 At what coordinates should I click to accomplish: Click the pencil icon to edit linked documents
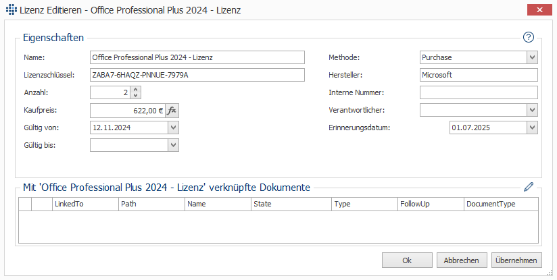(x=529, y=187)
